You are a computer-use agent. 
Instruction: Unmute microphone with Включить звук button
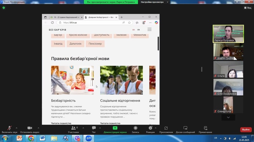tap(9, 128)
